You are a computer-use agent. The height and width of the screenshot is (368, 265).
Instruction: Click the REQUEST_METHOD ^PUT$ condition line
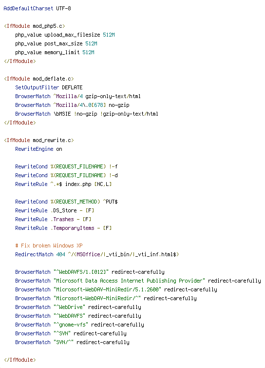(66, 202)
